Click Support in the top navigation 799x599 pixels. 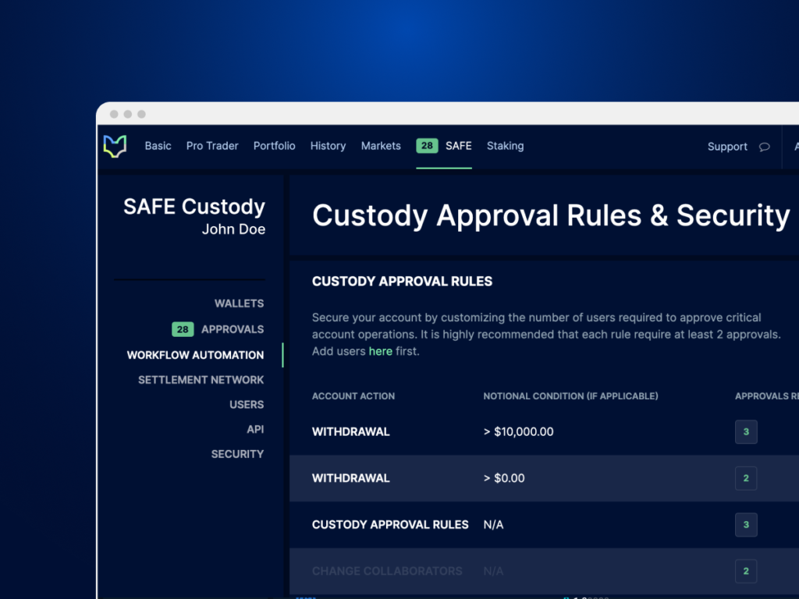point(727,147)
